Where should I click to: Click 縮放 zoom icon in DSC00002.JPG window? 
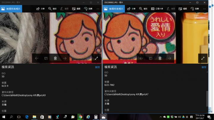point(143,9)
